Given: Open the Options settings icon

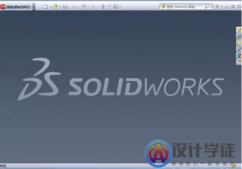Looking at the screenshot, I should click(x=115, y=7).
